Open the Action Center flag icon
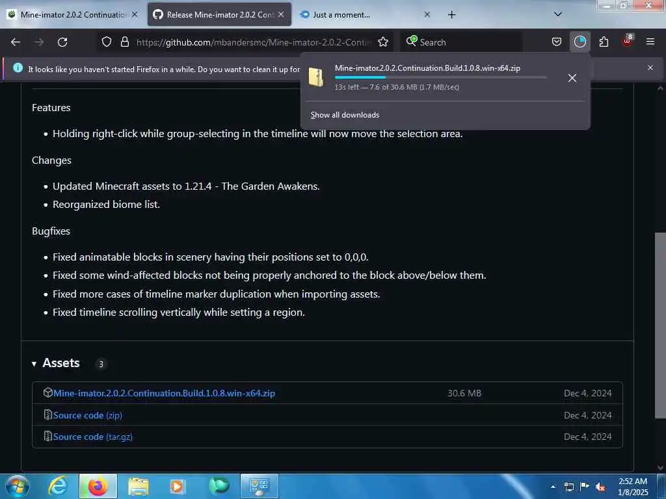This screenshot has width=666, height=499. pos(585,486)
